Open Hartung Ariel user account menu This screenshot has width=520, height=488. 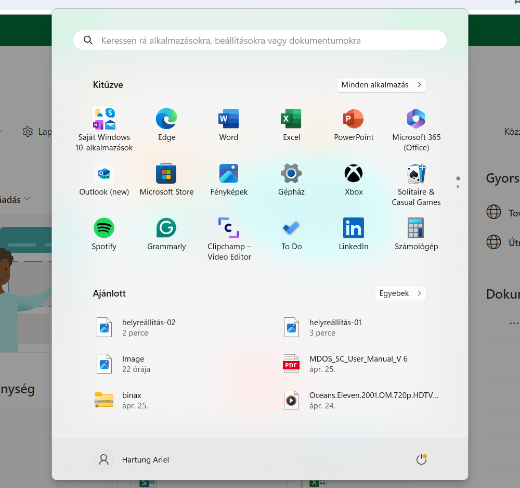tap(132, 459)
